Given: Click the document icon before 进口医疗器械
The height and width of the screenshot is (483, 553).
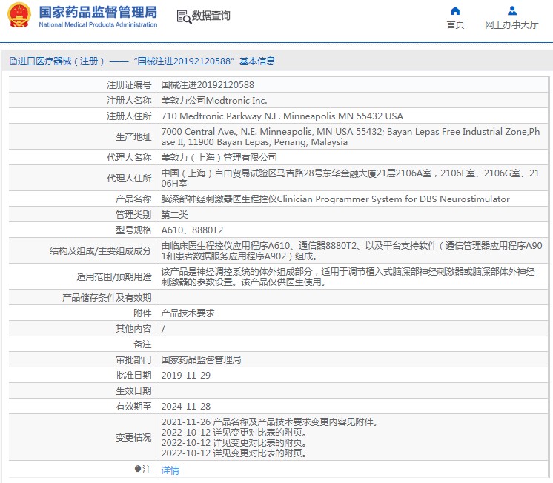Looking at the screenshot, I should coord(13,61).
